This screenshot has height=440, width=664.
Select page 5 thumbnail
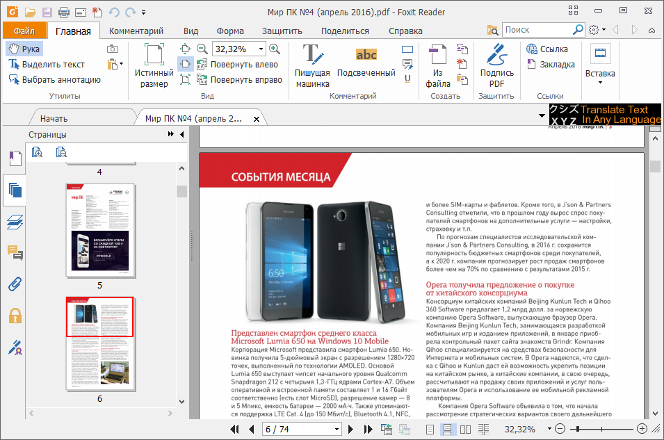point(100,230)
